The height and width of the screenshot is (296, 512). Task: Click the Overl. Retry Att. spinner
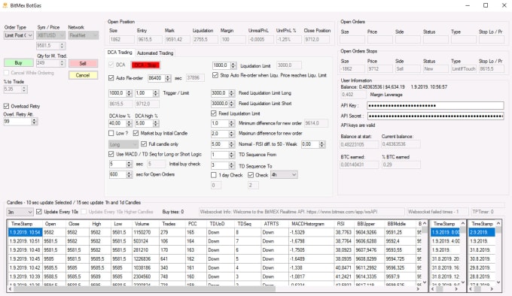[x=34, y=122]
